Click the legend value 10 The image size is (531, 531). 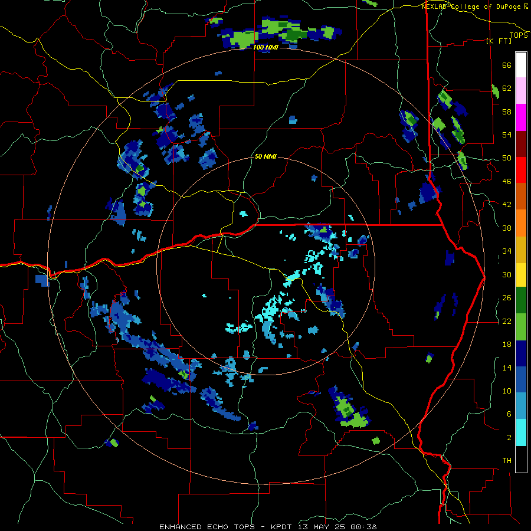tap(507, 391)
